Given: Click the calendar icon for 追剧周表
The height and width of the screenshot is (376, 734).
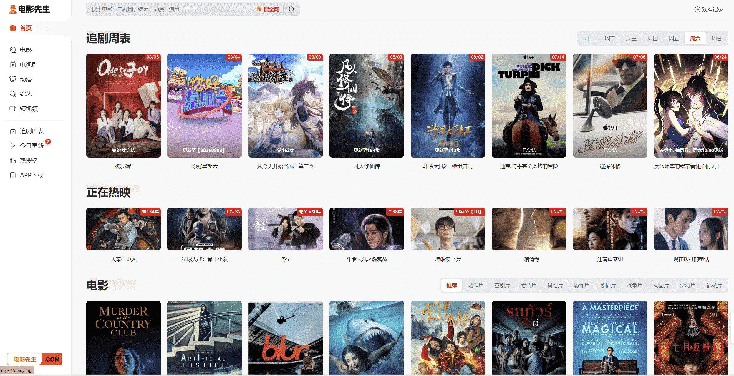Looking at the screenshot, I should click(x=13, y=131).
